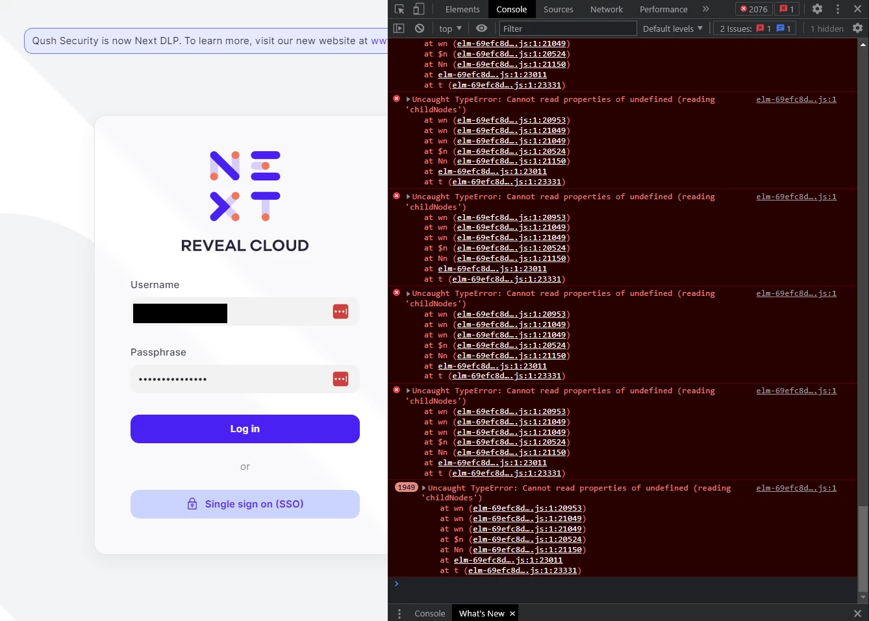Switch to the Network tab
Viewport: 869px width, 621px height.
607,9
